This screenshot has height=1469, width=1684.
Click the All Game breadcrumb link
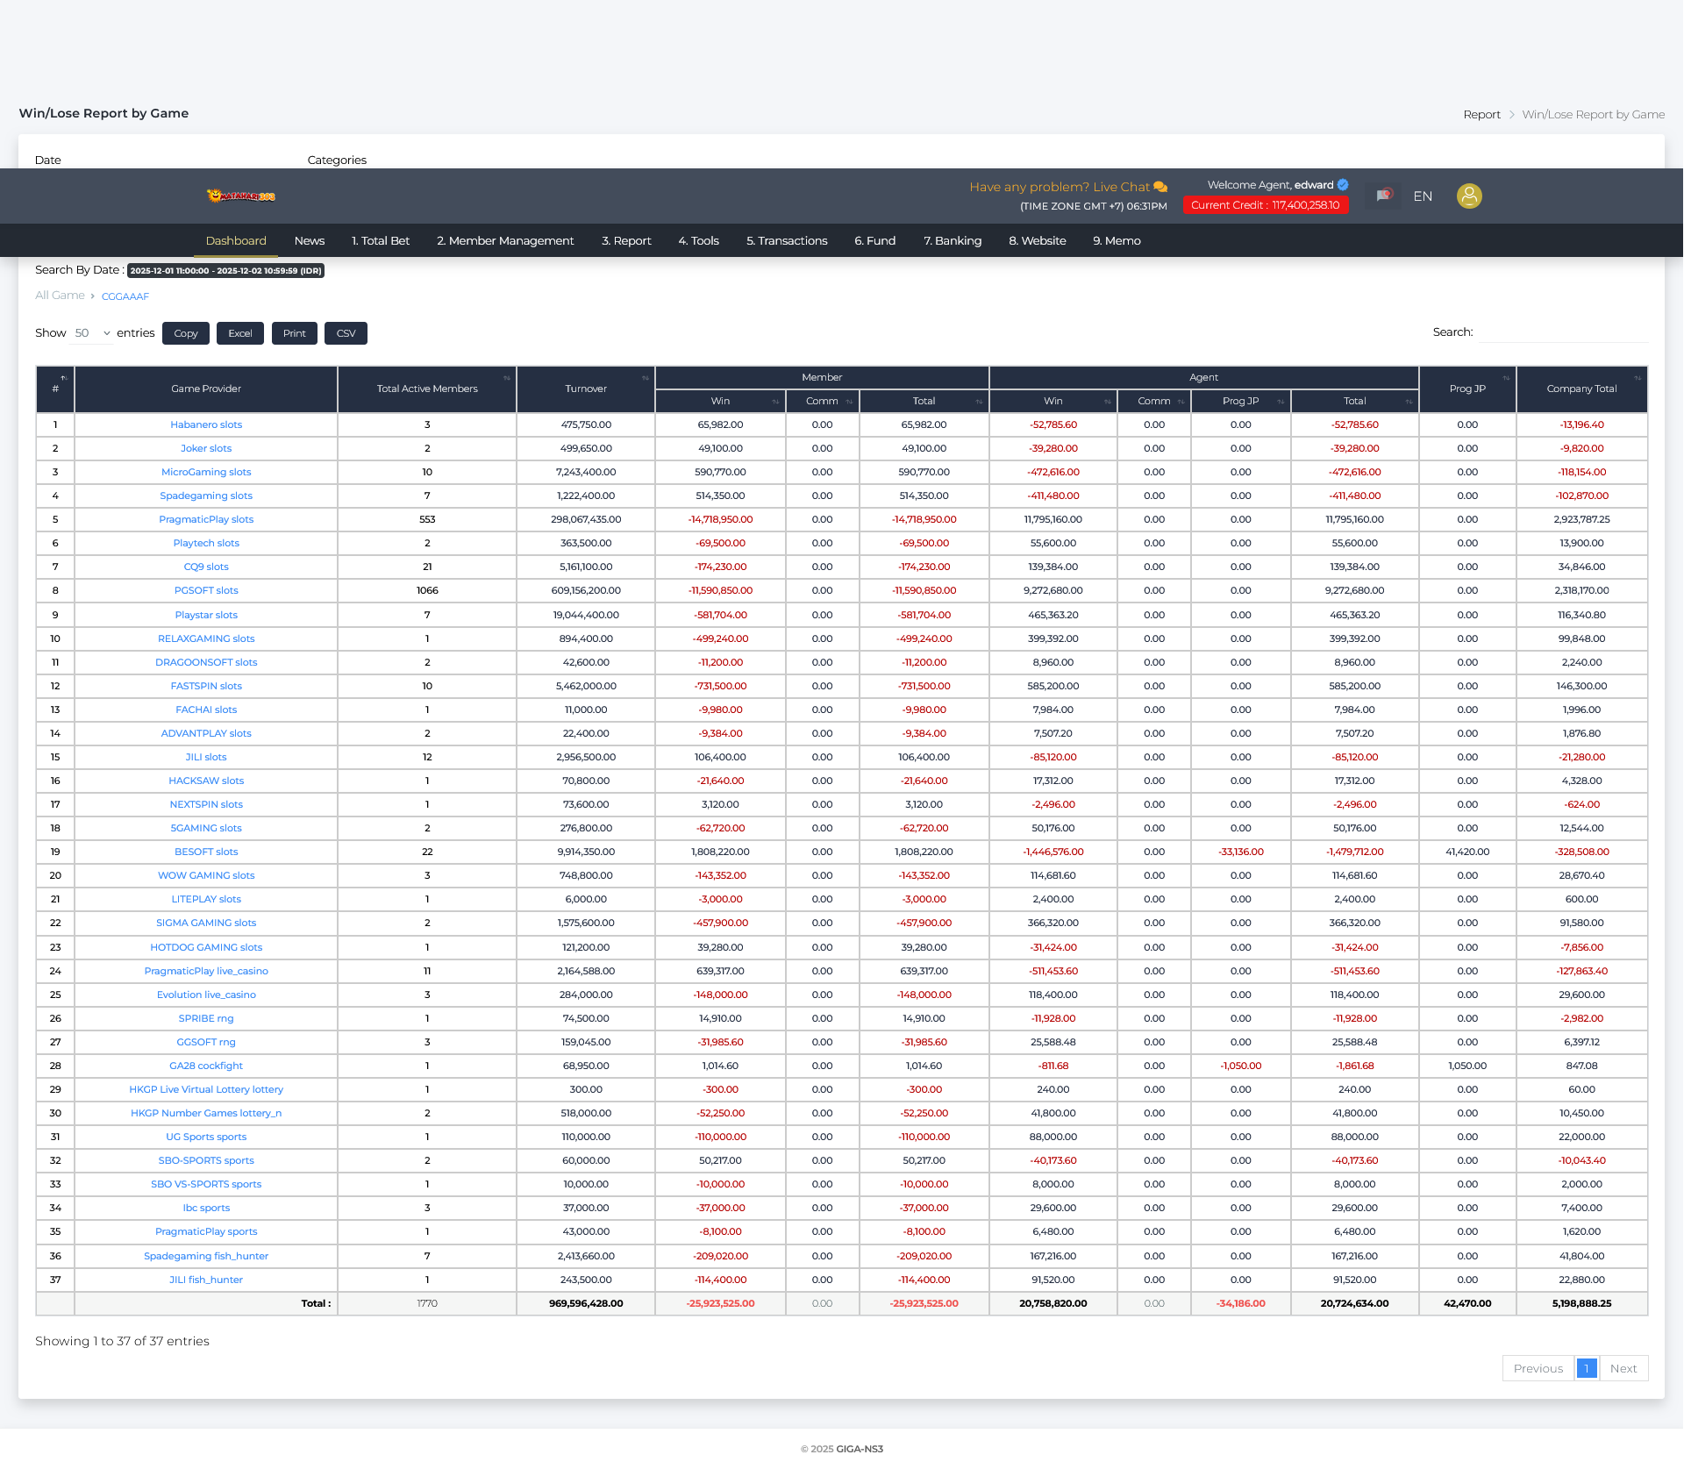pyautogui.click(x=60, y=296)
